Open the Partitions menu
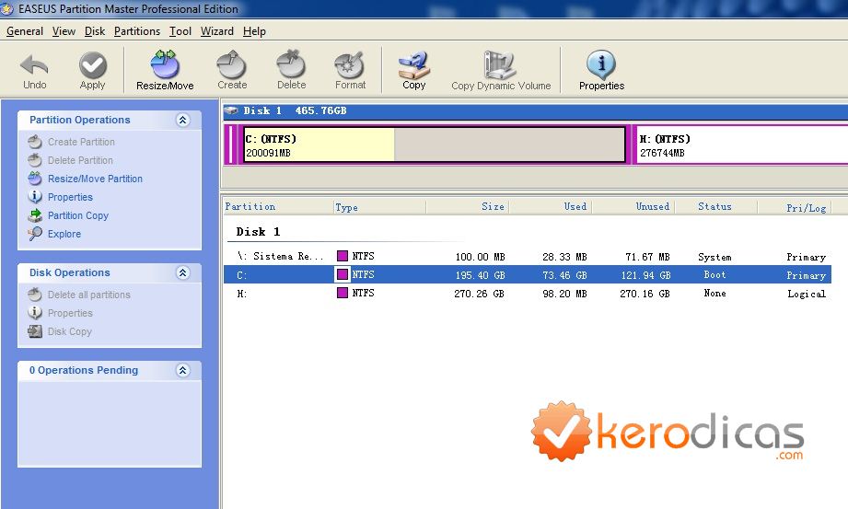 137,31
